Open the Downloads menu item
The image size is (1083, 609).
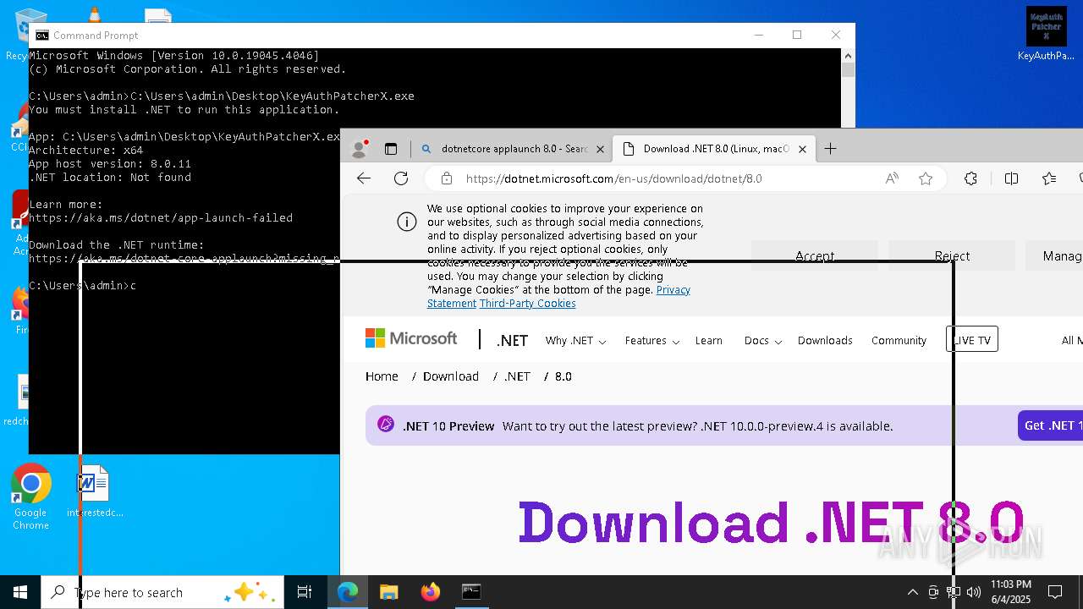tap(825, 340)
